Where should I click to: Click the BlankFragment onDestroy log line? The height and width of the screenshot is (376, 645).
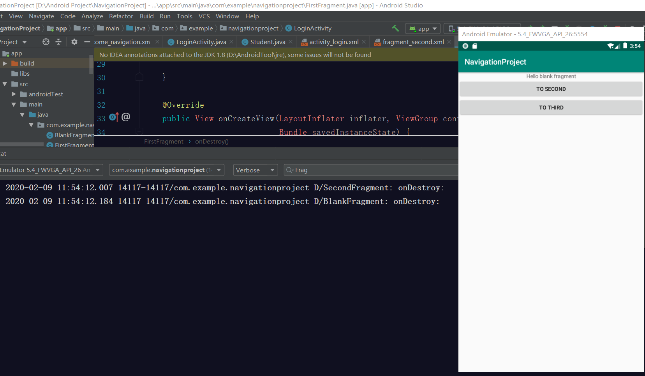coord(222,201)
